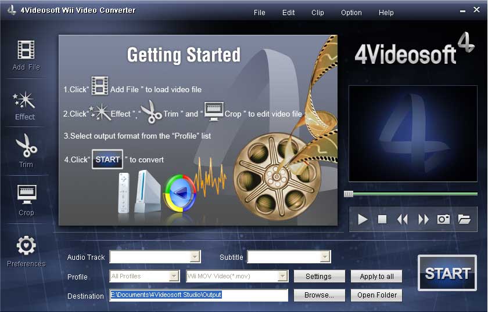Open the Wii MOV Video profile dropdown
488x312 pixels.
tap(283, 277)
